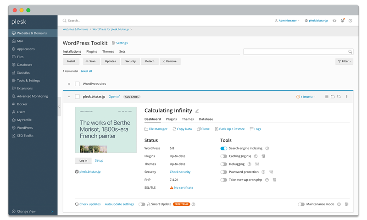Open the Filter dropdown
367x220 pixels.
[345, 61]
